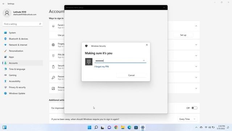Viewport: 232px width, 131px height.
Task: Open Network & internet settings
Action: tap(22, 45)
